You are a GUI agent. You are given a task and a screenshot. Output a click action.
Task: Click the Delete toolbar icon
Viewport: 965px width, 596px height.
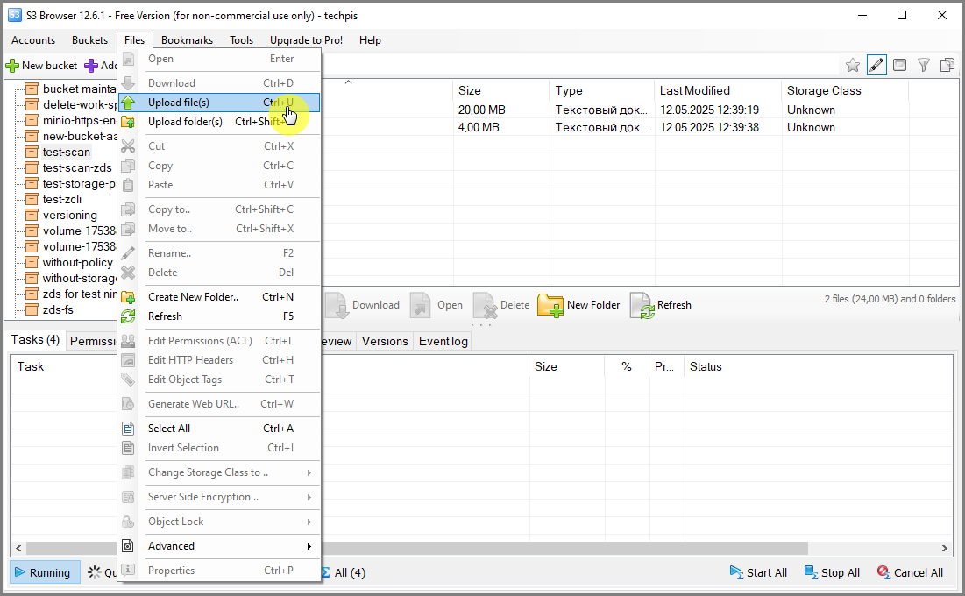pyautogui.click(x=485, y=305)
